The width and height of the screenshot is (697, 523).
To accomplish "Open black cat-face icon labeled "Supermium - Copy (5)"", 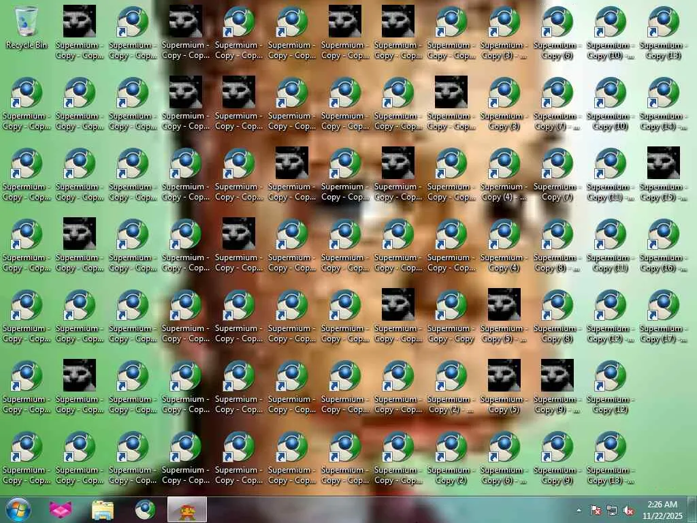I will pos(504,386).
